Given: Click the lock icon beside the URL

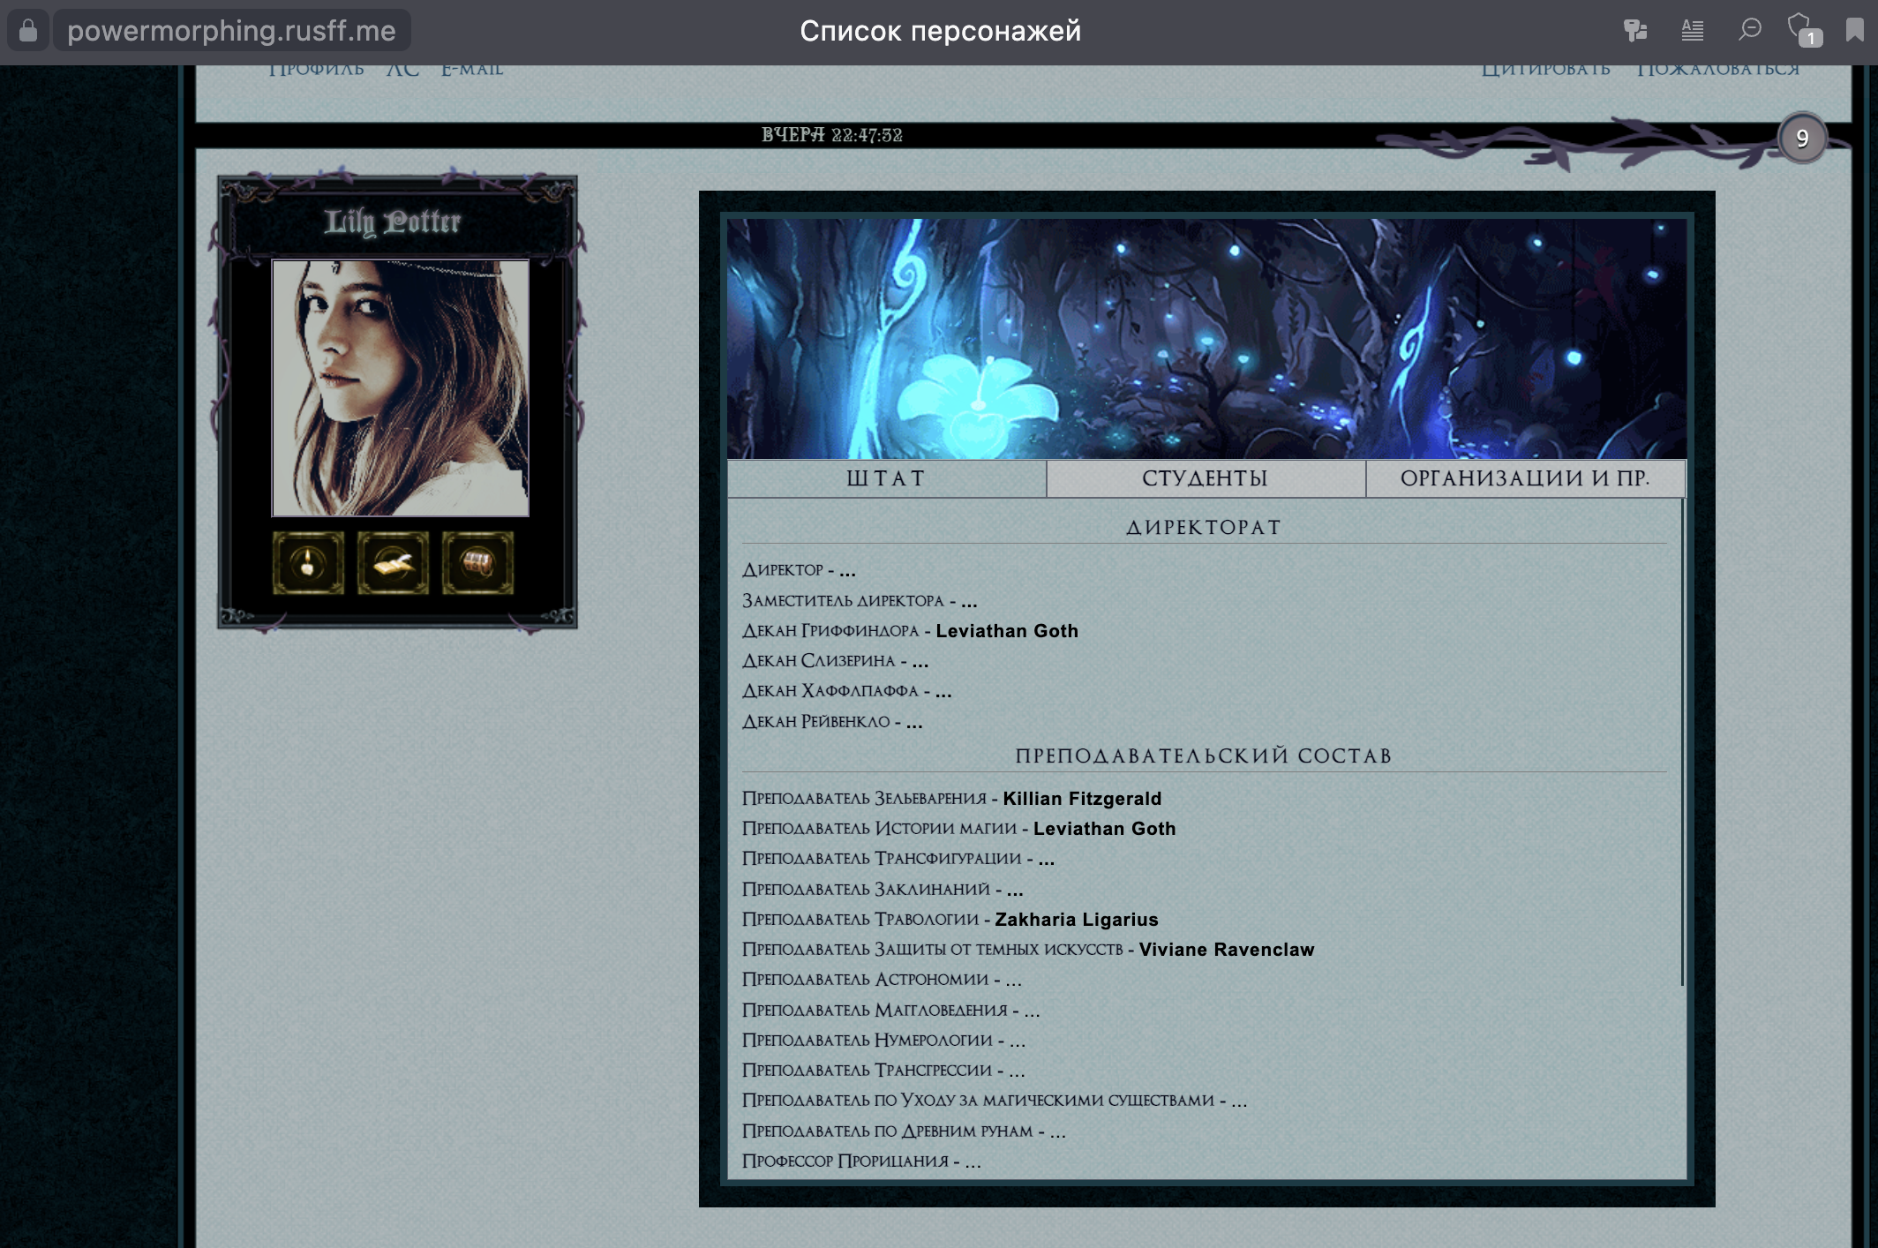Looking at the screenshot, I should [28, 31].
